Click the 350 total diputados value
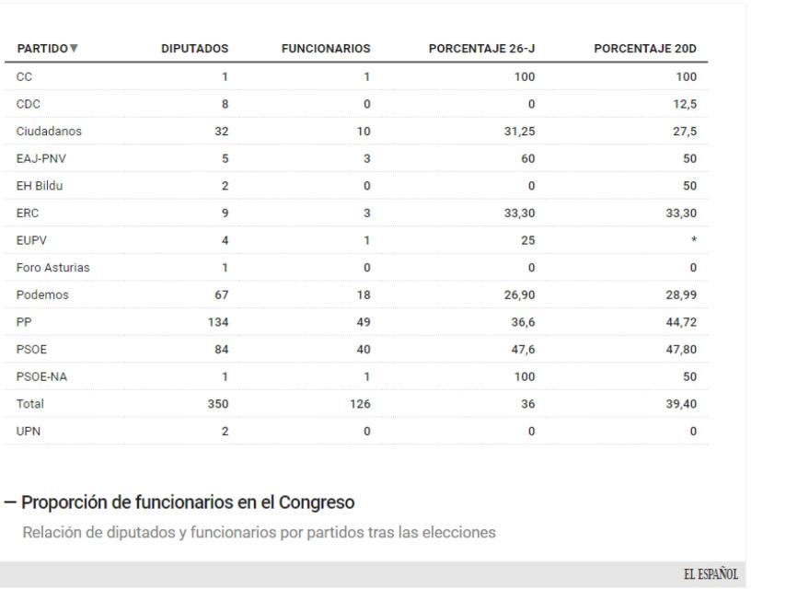 tap(218, 403)
